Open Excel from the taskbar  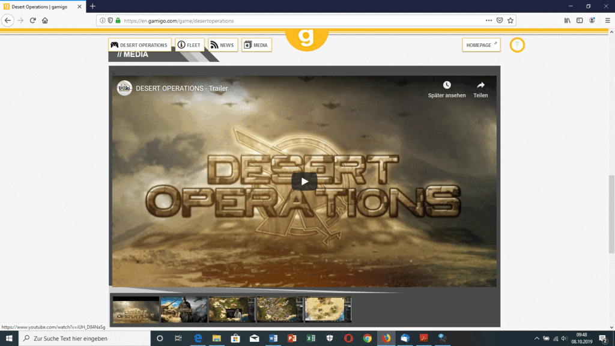(x=311, y=338)
